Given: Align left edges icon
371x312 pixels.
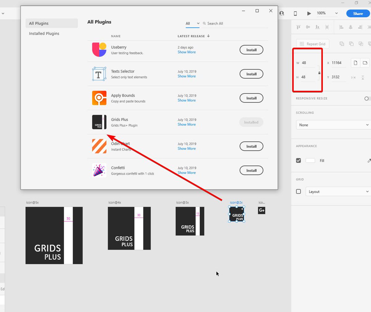Looking at the screenshot, I should click(x=342, y=27).
